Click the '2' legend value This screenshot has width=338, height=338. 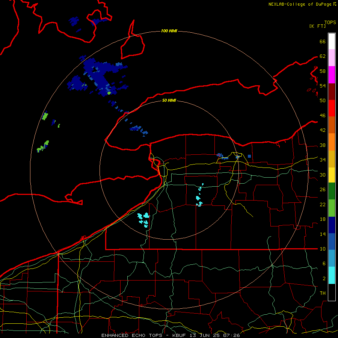pyautogui.click(x=324, y=279)
